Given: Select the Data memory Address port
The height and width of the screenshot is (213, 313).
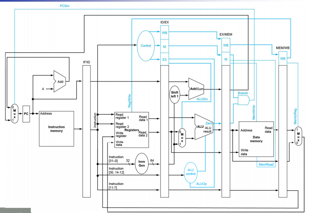Looking at the screenshot, I should (x=246, y=130).
